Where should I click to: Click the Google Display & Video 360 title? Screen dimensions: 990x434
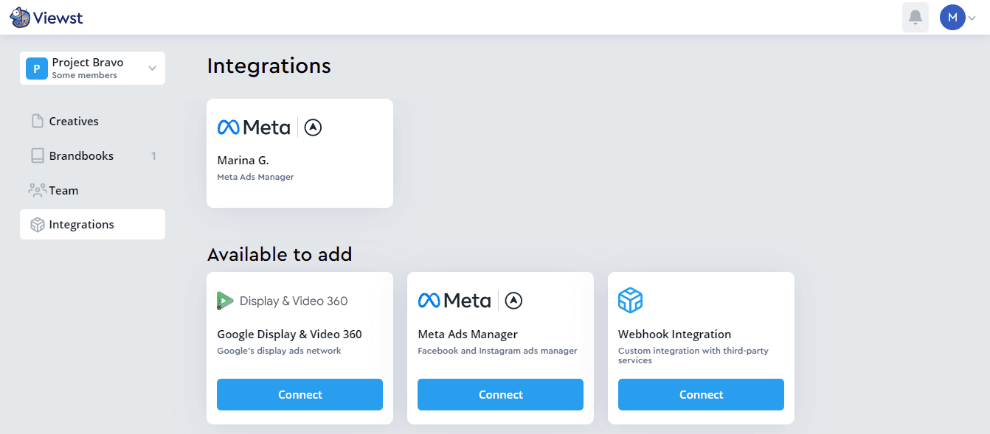289,334
